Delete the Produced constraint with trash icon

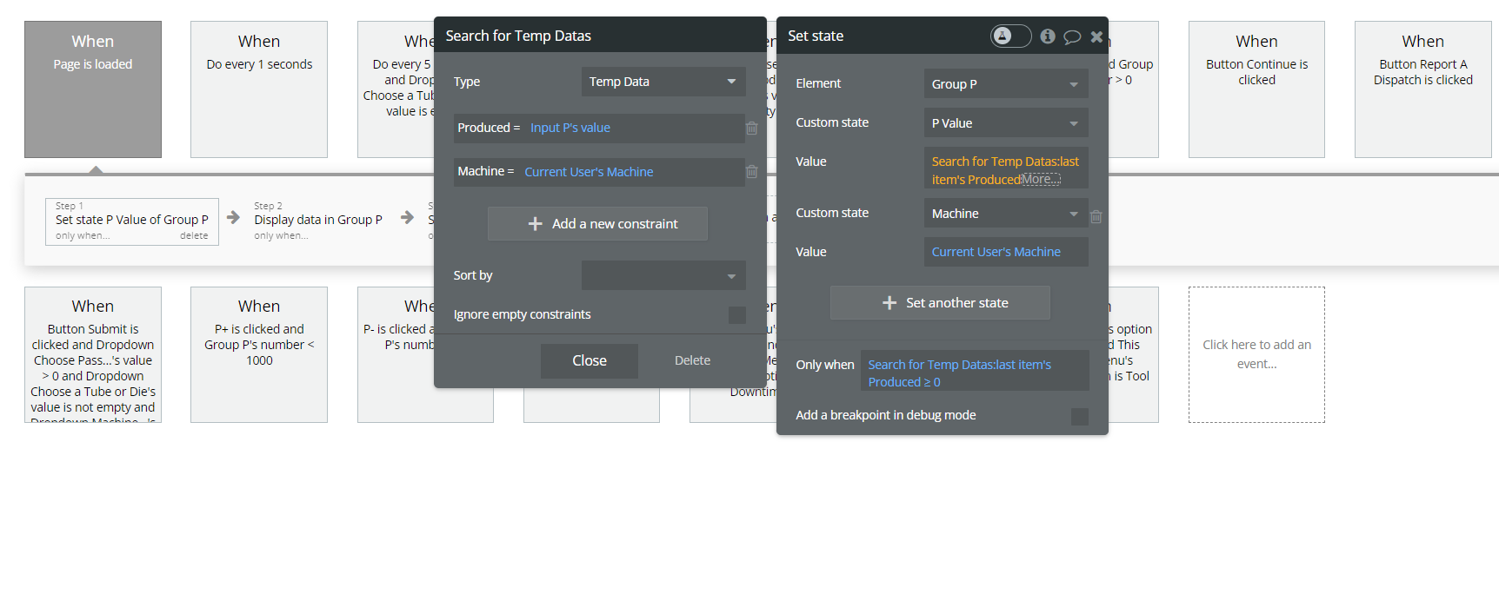click(x=752, y=129)
